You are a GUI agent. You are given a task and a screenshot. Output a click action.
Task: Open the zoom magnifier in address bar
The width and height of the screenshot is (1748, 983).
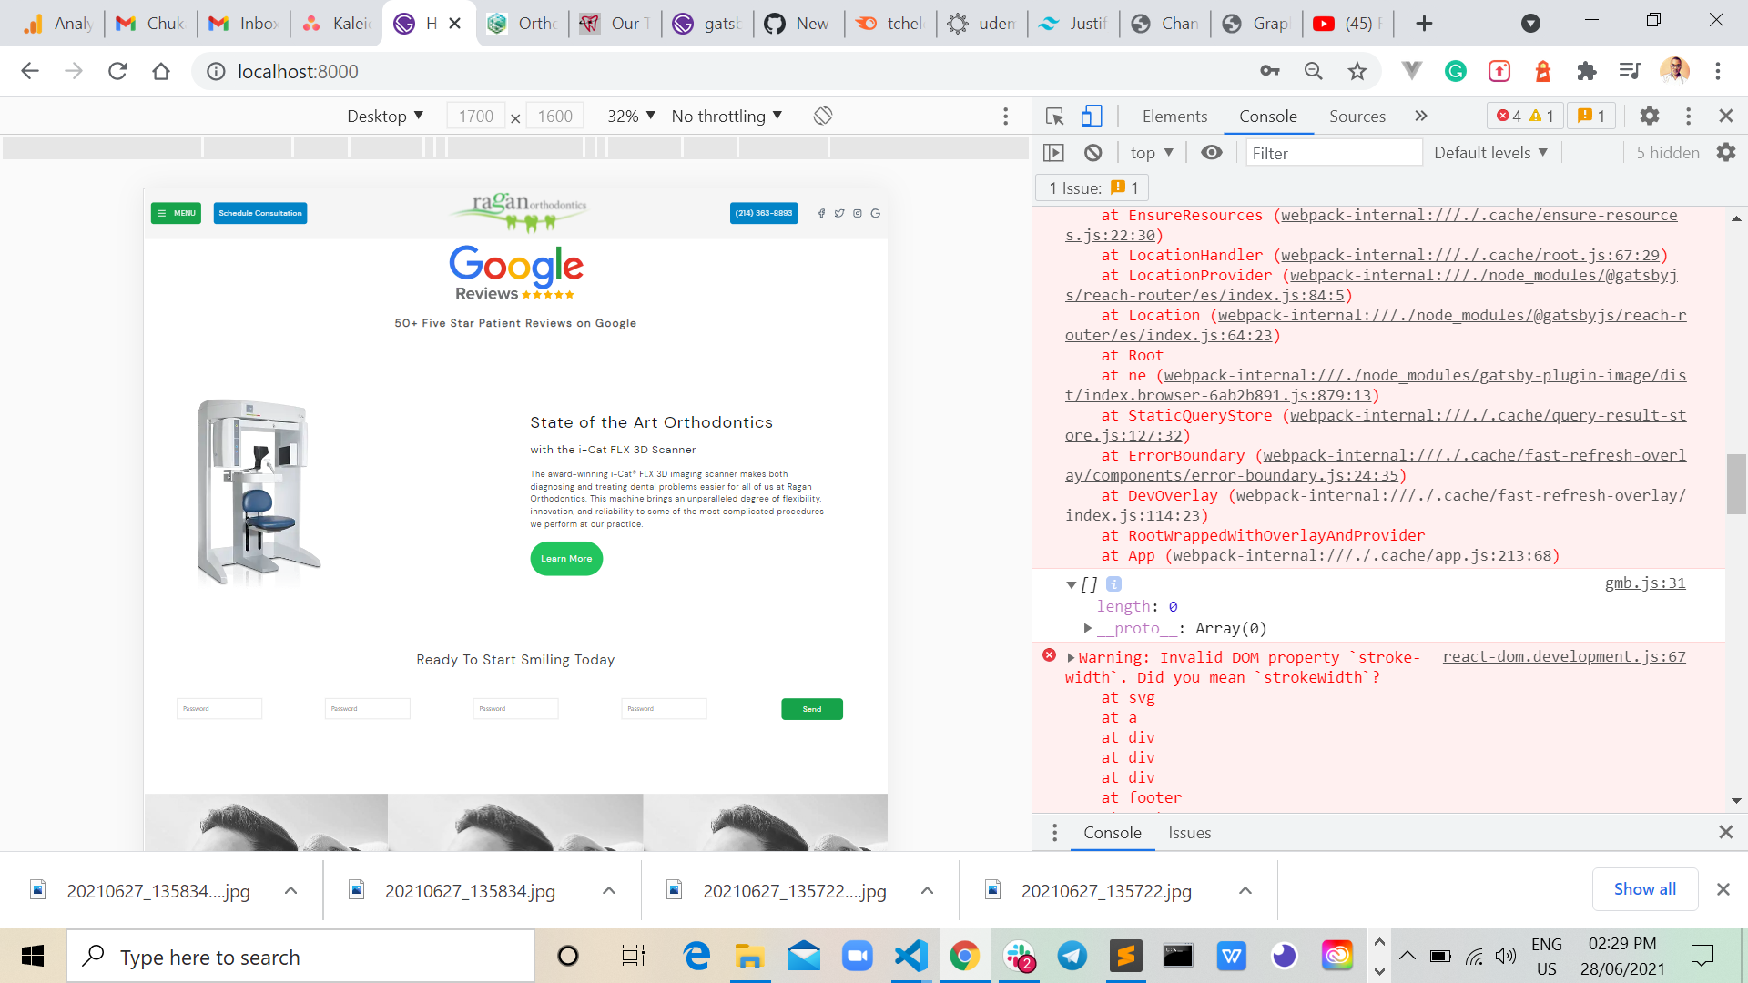pyautogui.click(x=1313, y=71)
